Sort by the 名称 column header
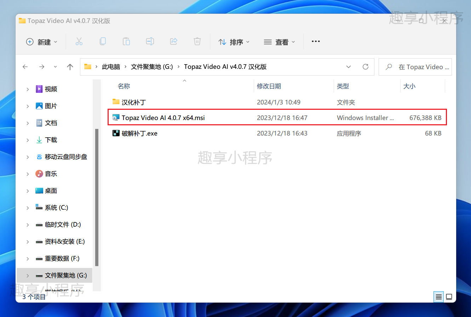Viewport: 471px width, 317px height. [x=124, y=86]
